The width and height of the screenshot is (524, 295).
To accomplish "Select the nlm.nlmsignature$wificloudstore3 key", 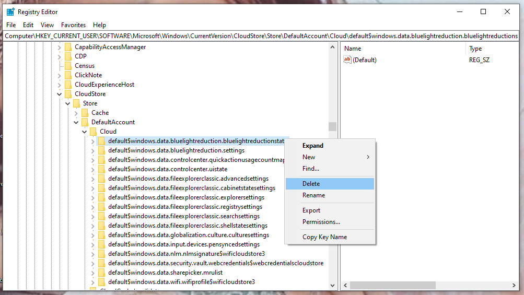I will coord(187,254).
